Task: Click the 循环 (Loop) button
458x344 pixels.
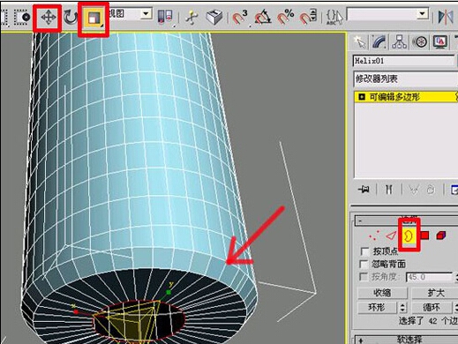Action: (432, 308)
